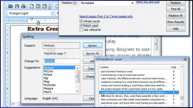Select highlighted result 'a number of reasons'

(139, 92)
